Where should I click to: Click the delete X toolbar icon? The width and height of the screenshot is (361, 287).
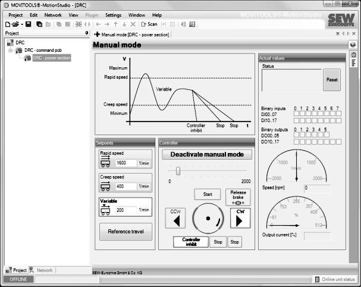pos(133,24)
